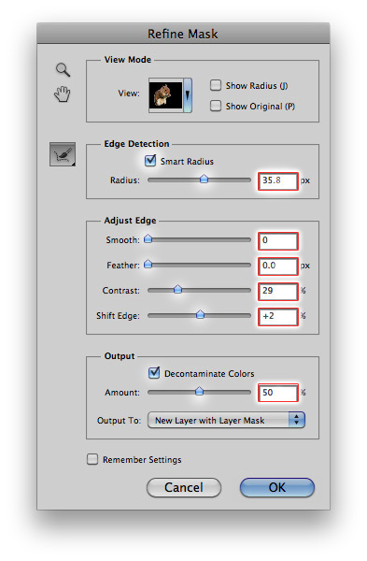Click the Smooth slider handle
The height and width of the screenshot is (561, 367).
(148, 239)
